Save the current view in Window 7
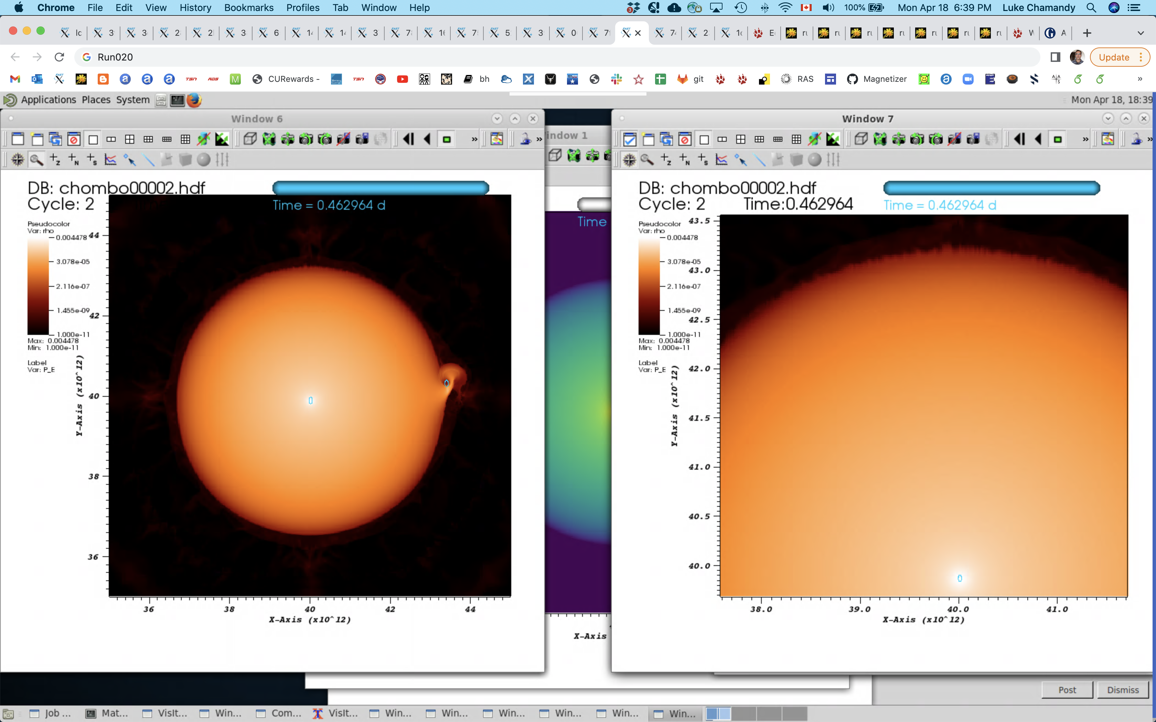This screenshot has height=722, width=1156. (x=973, y=140)
